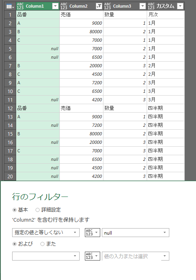Select the 基本 radio button

pyautogui.click(x=15, y=210)
